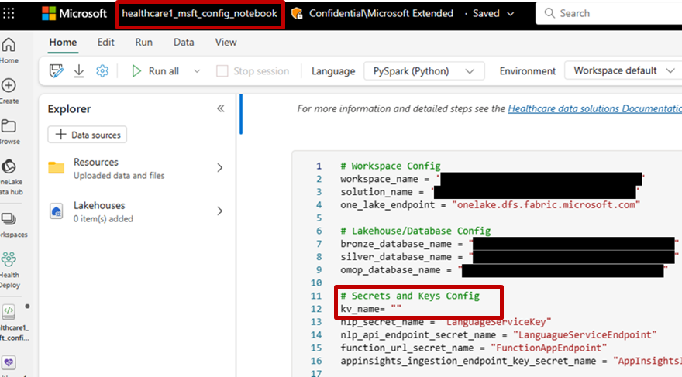Open the Run all options dropdown arrow
682x377 pixels.
coord(197,71)
